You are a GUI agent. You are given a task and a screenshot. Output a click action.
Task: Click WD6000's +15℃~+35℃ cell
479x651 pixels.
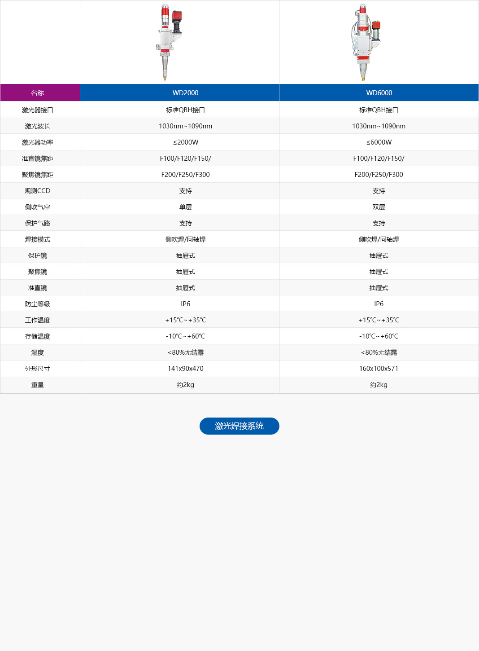click(379, 320)
